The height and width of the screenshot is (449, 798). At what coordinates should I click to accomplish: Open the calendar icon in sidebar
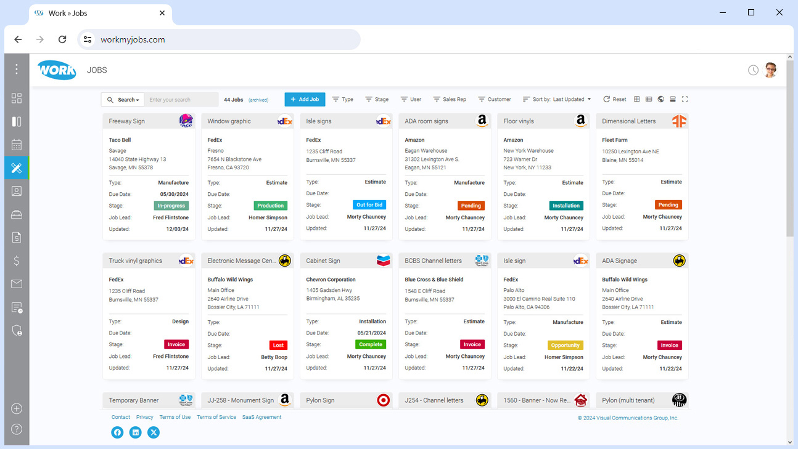[x=17, y=145]
